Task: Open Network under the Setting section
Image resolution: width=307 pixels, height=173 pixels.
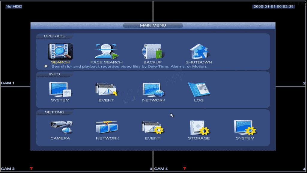Action: (x=107, y=128)
